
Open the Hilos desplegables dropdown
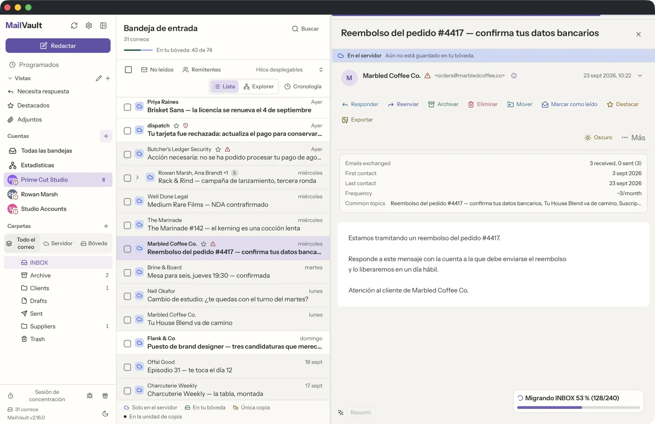click(289, 70)
